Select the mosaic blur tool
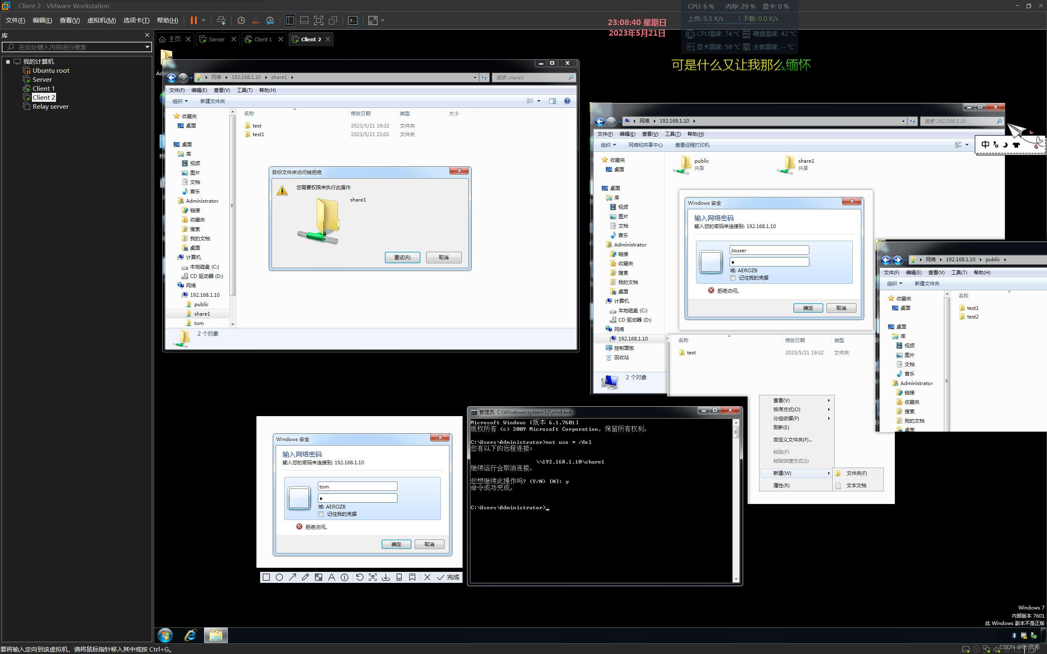 319,577
